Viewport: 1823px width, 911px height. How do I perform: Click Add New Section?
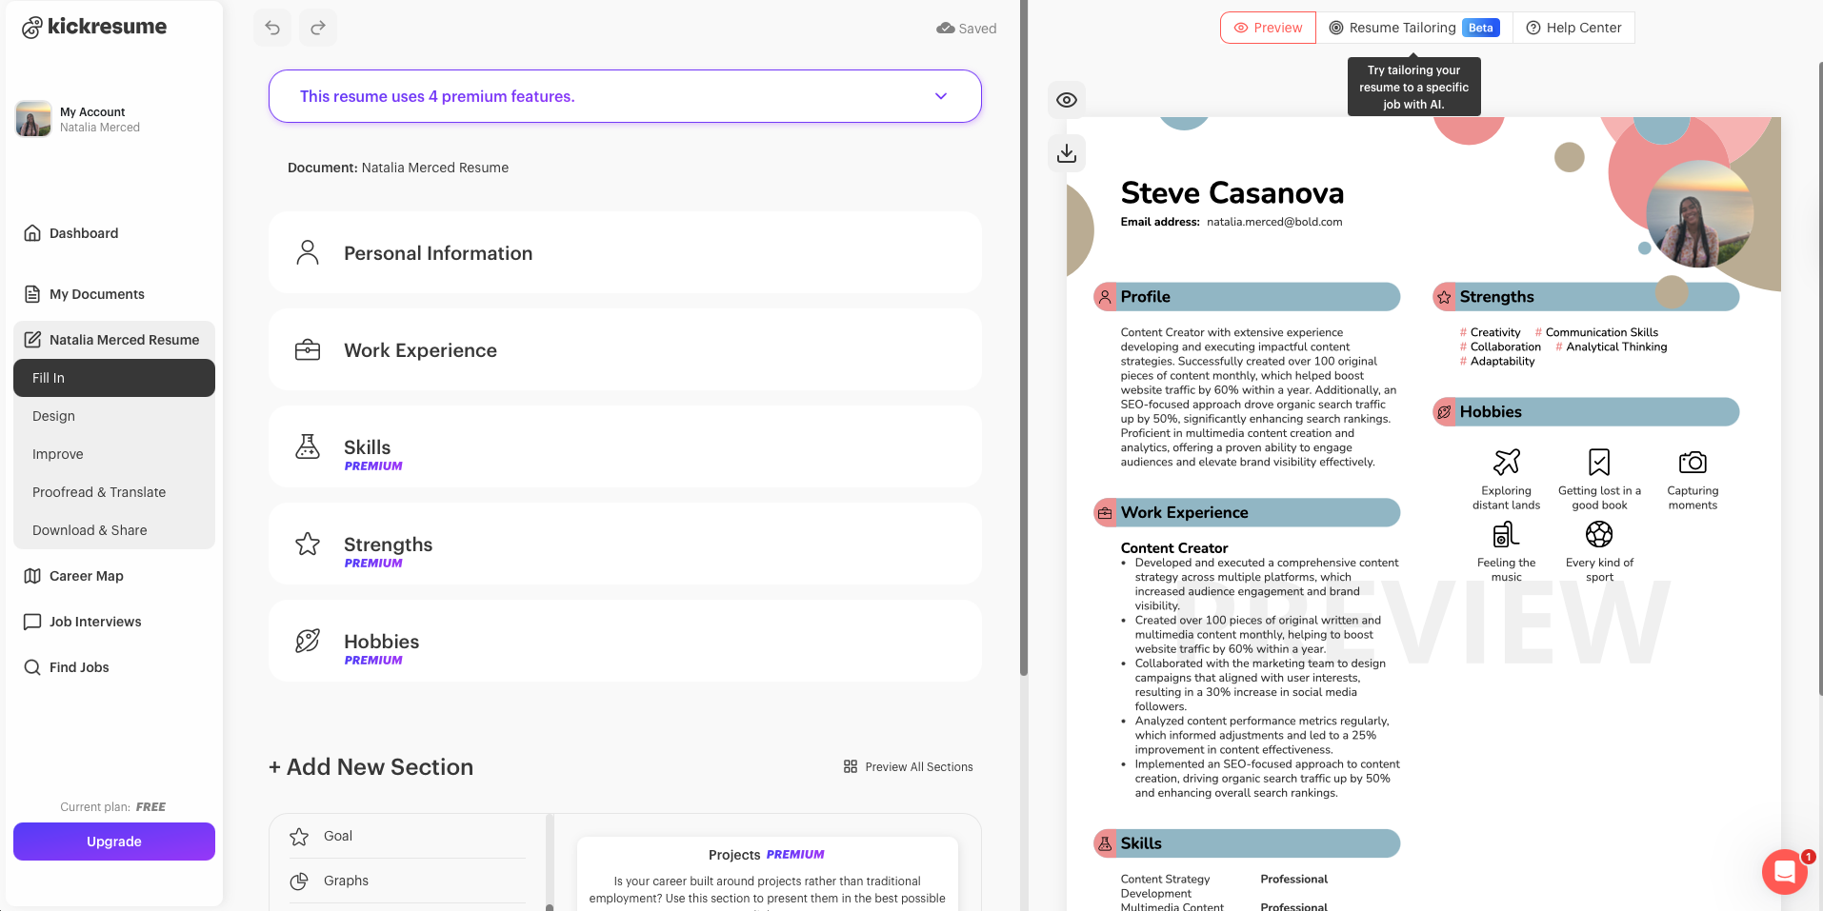(371, 766)
